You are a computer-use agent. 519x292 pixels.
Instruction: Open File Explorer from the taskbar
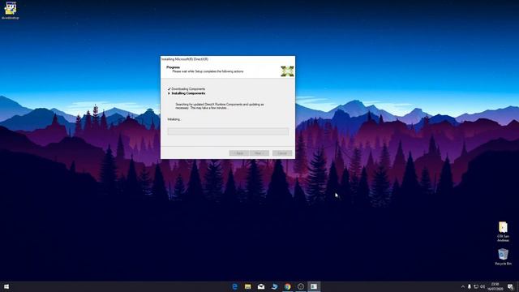[247, 286]
